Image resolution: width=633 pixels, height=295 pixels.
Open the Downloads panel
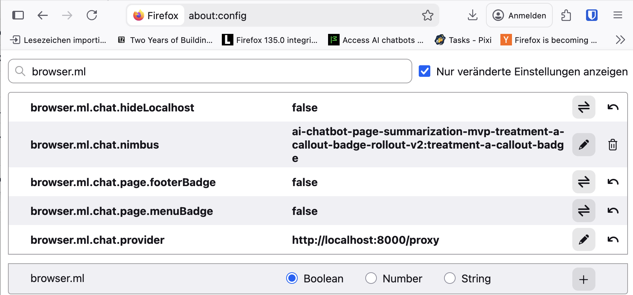(x=473, y=15)
